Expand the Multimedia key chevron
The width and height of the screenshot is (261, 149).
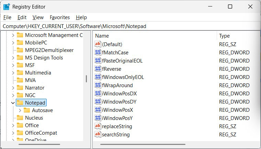pyautogui.click(x=13, y=73)
